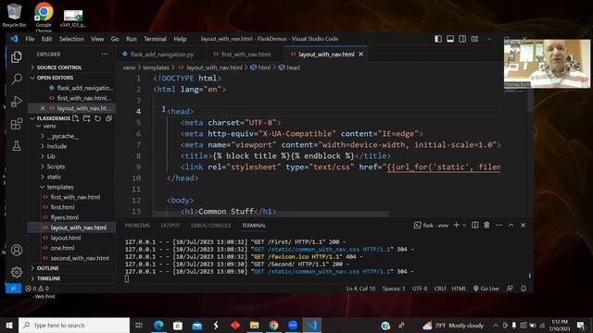Switch to the DEBUG CONSOLE tab
This screenshot has width=593, height=333.
210,226
